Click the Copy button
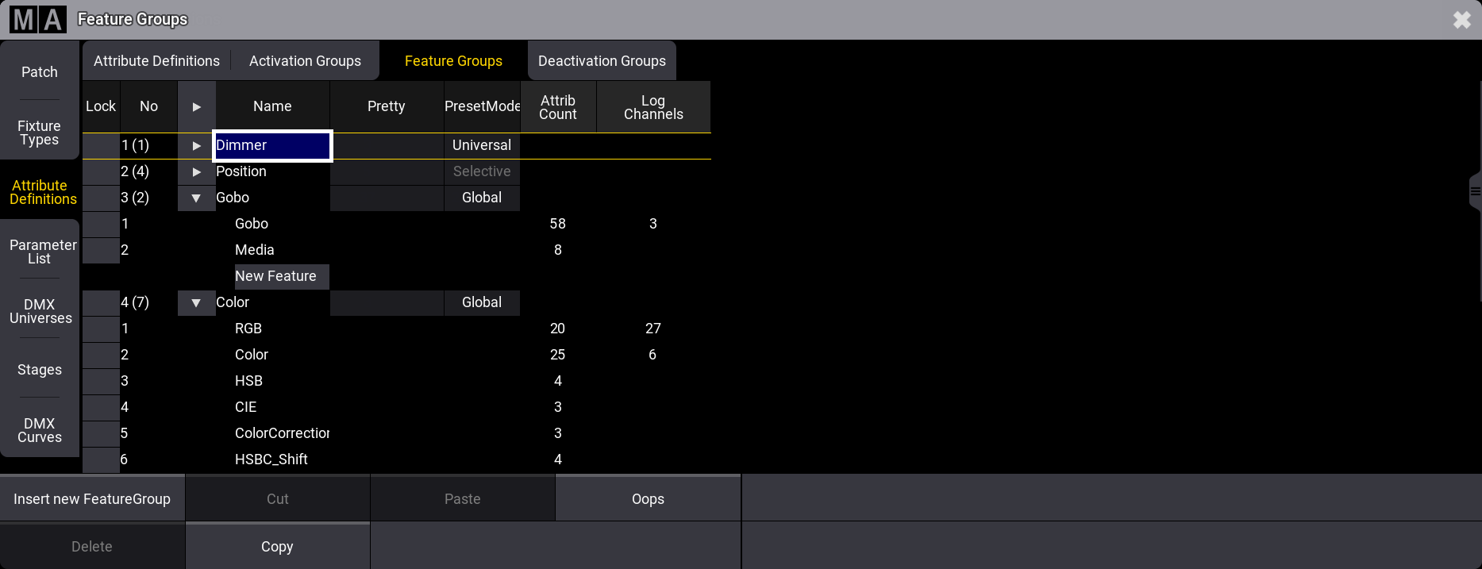This screenshot has width=1482, height=569. (x=277, y=547)
